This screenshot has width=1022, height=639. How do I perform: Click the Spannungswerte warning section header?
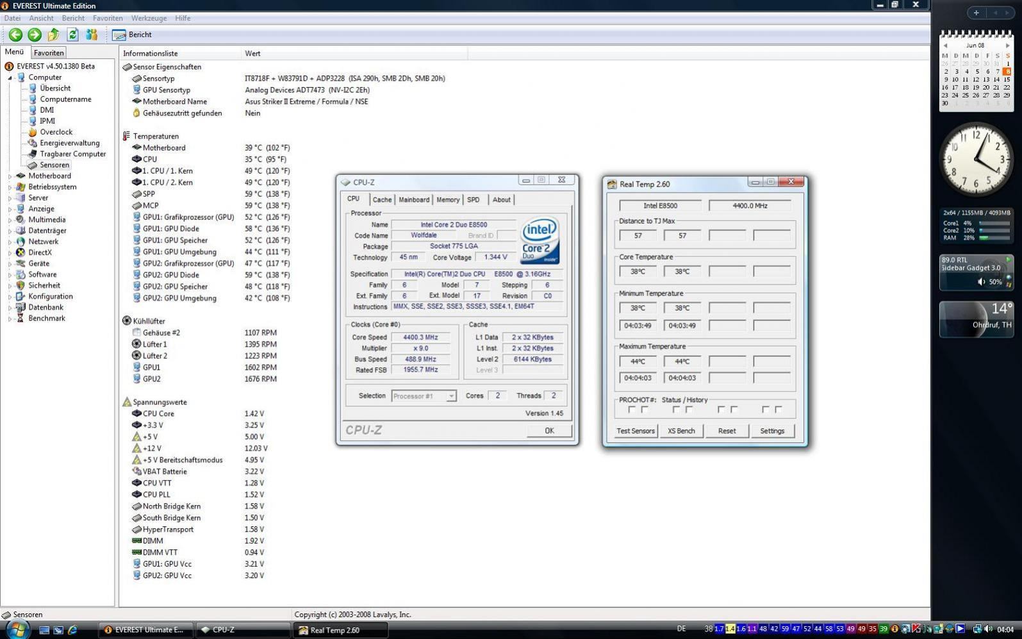tap(154, 402)
